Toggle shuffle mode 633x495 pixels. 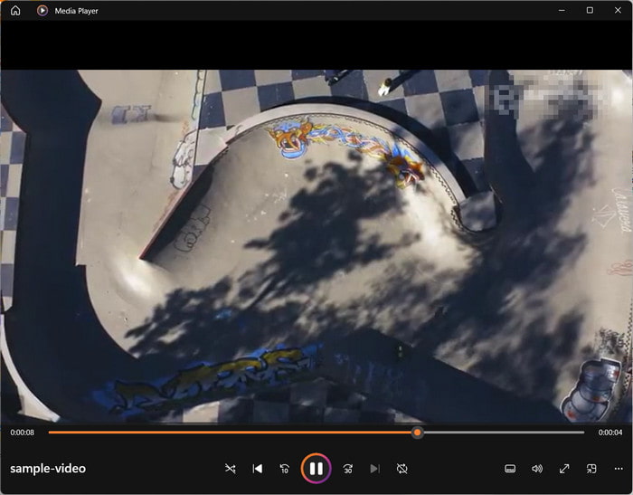[230, 469]
